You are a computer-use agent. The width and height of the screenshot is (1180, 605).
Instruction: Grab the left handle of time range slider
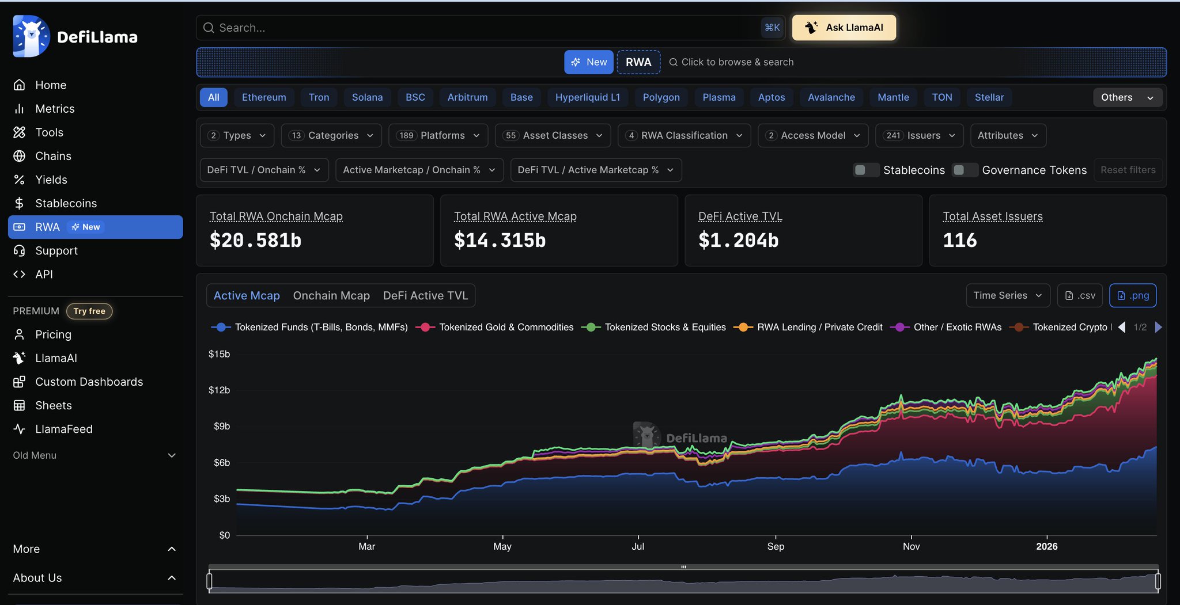[210, 581]
